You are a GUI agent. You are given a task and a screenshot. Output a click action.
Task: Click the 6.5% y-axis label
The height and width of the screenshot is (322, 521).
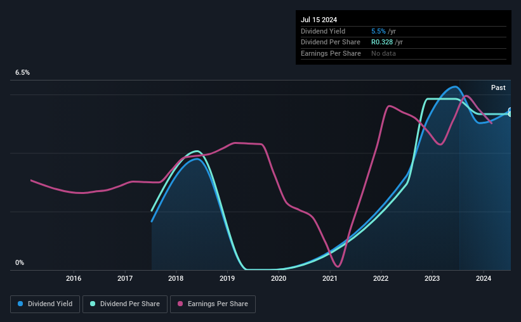click(x=22, y=73)
